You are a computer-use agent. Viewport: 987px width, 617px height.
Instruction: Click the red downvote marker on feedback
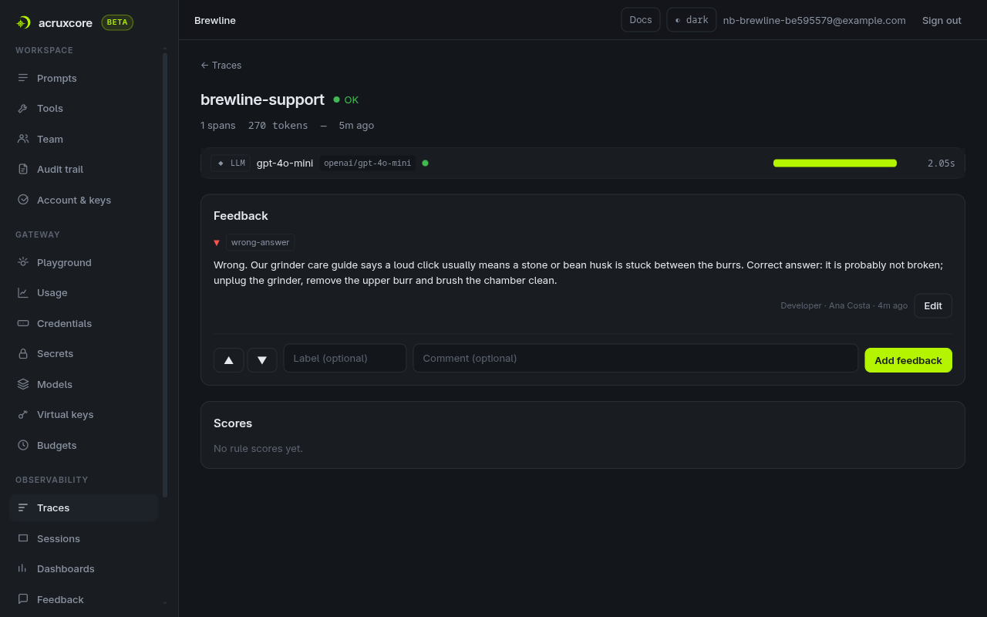[217, 243]
